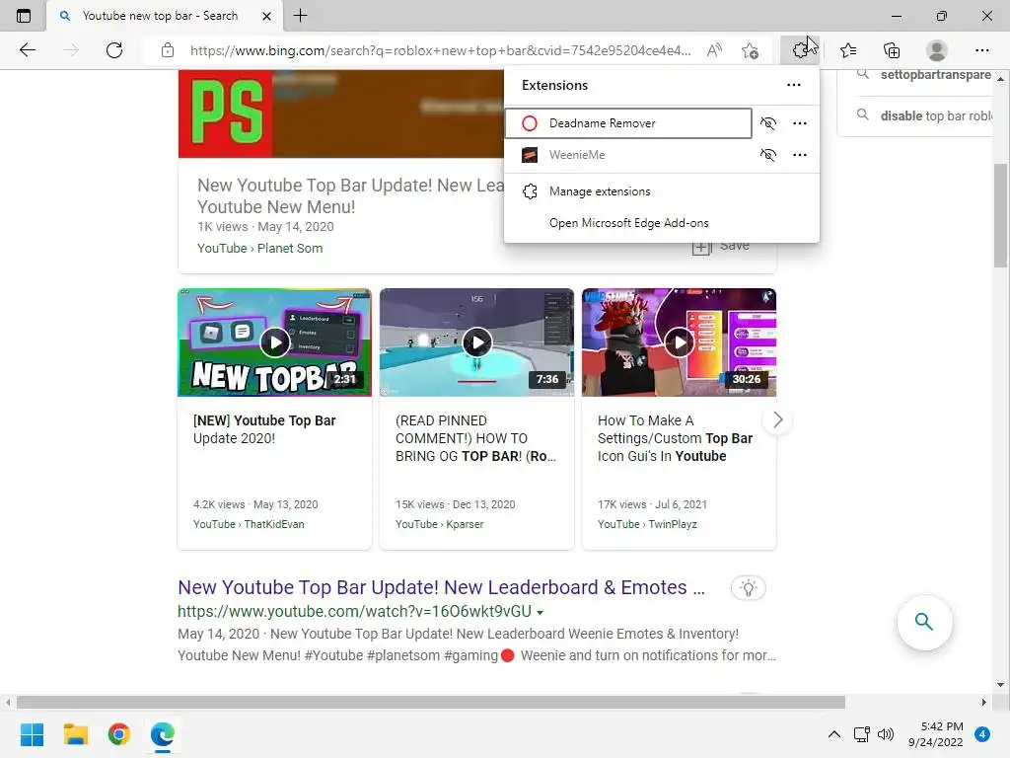Click the scroll-down arrow of vertical scrollbar
Viewport: 1010px width, 758px height.
pos(1000,685)
